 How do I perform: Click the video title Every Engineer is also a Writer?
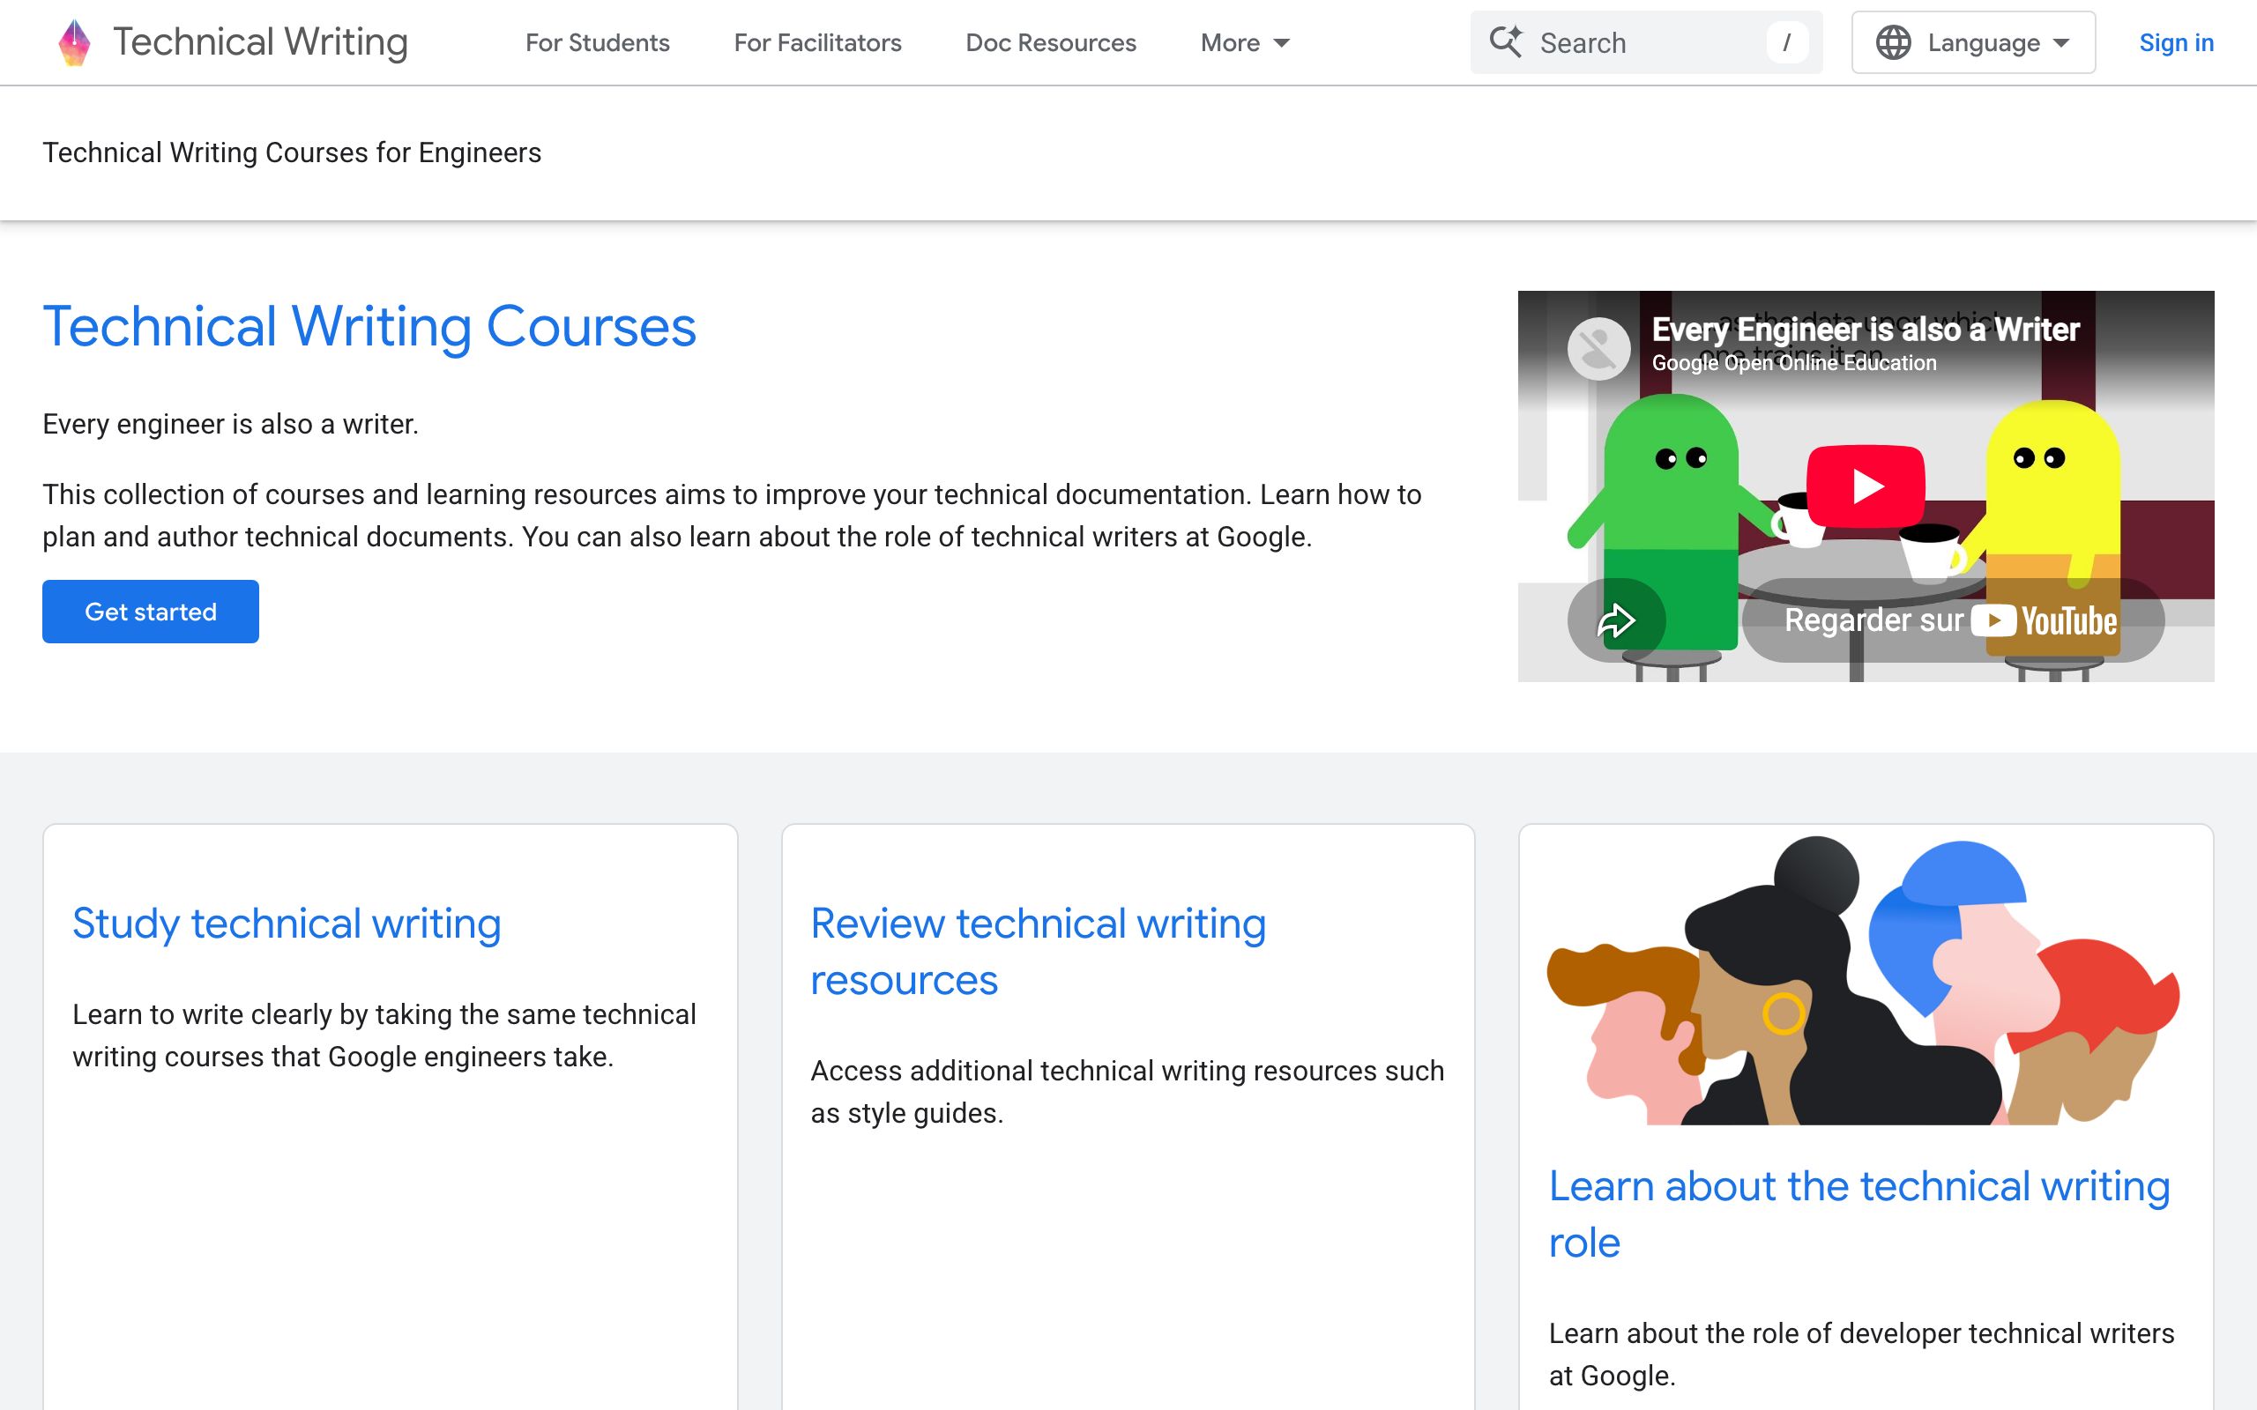coord(1866,330)
